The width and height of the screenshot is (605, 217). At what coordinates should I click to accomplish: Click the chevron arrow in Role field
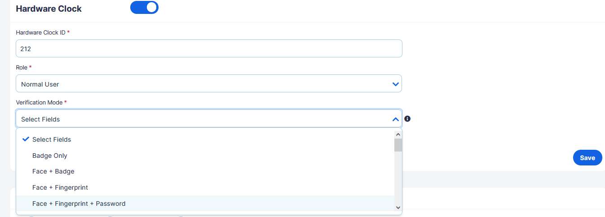pos(395,84)
